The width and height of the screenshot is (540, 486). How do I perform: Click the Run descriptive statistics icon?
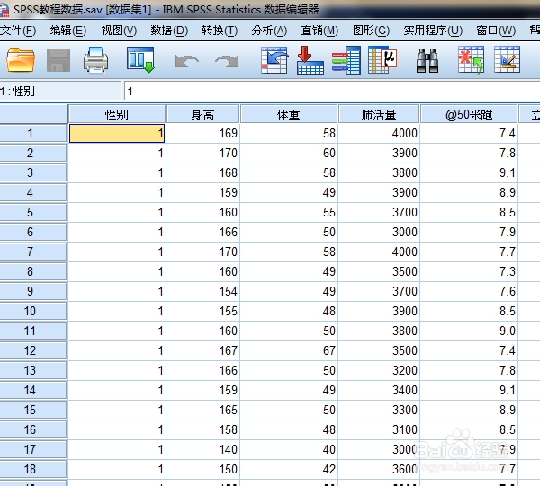[382, 60]
